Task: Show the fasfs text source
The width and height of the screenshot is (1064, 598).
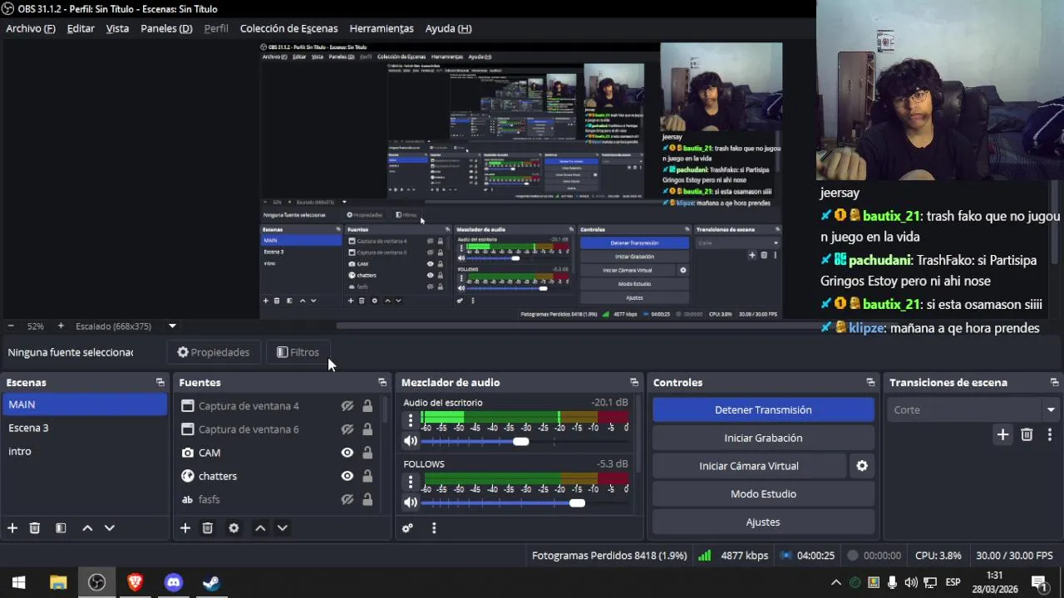Action: 347,499
